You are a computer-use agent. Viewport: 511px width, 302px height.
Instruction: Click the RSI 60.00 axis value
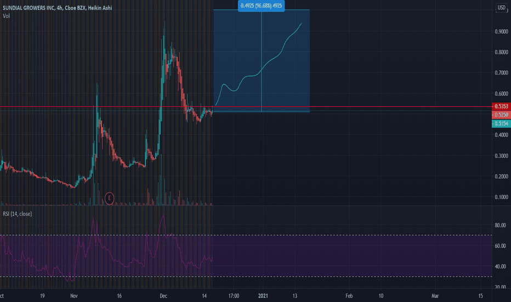500,246
